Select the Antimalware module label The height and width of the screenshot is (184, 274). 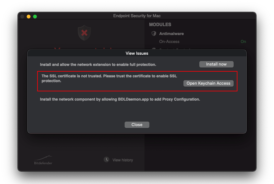(x=171, y=33)
